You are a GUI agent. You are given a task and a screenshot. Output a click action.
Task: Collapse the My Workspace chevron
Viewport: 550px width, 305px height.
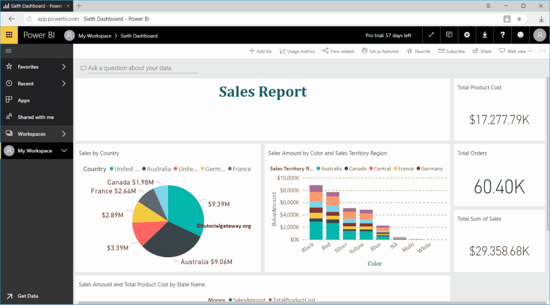(x=64, y=151)
